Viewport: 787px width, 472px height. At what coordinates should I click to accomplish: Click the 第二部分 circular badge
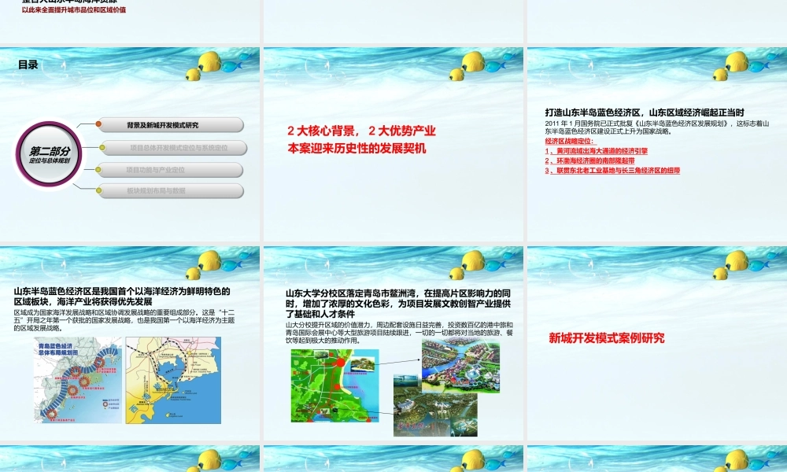[x=49, y=154]
